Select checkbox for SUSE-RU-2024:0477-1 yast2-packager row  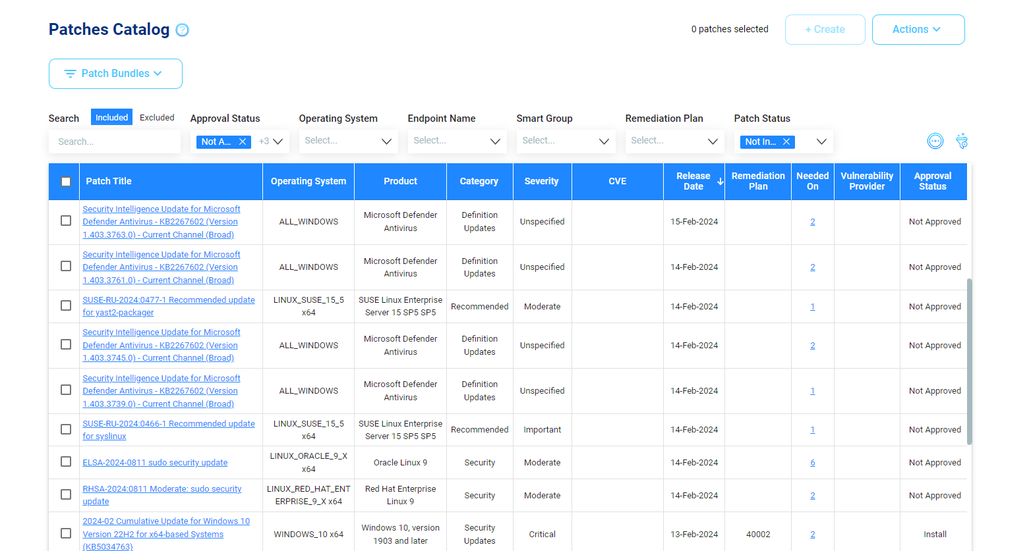coord(66,305)
